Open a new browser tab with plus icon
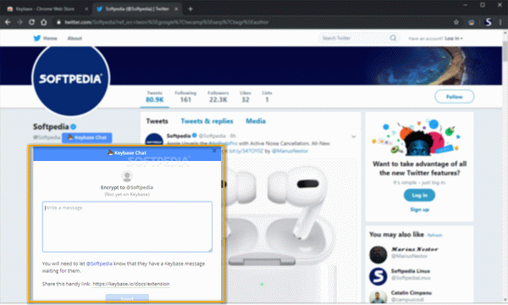This screenshot has height=305, width=508. click(x=190, y=9)
